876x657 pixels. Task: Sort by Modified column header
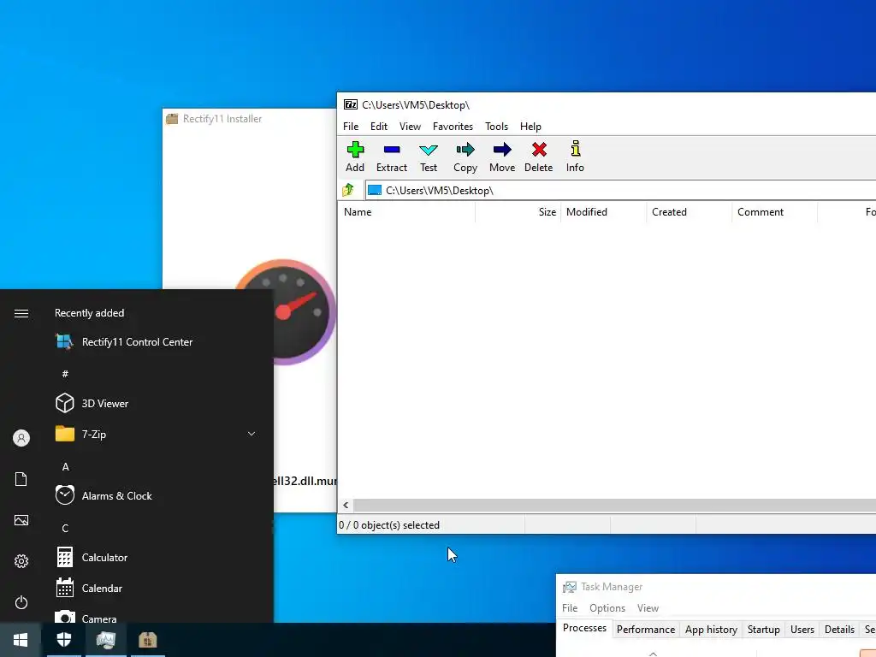click(x=603, y=212)
